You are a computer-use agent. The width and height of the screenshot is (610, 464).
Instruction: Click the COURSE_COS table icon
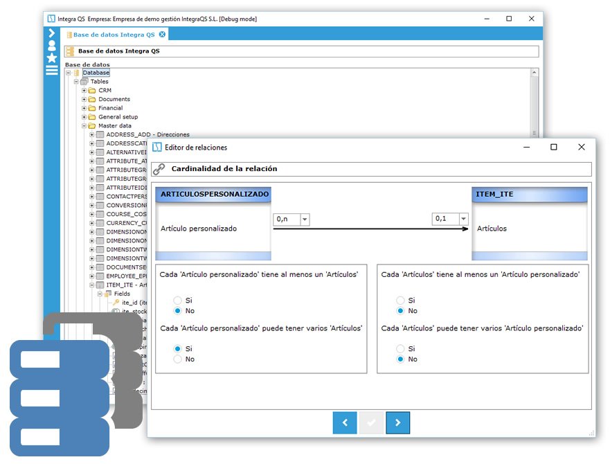coord(100,214)
